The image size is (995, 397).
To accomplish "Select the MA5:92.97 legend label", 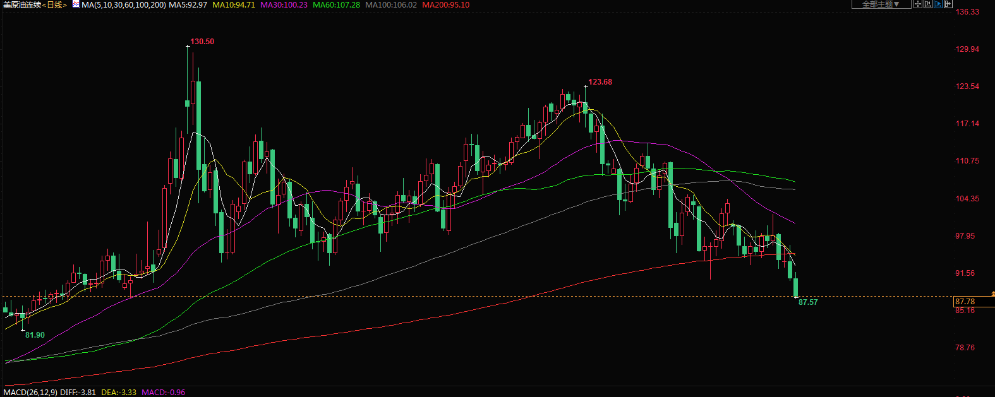I will (188, 5).
